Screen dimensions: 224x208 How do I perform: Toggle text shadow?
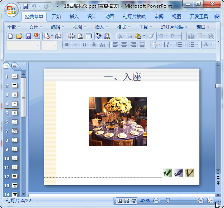point(93,45)
